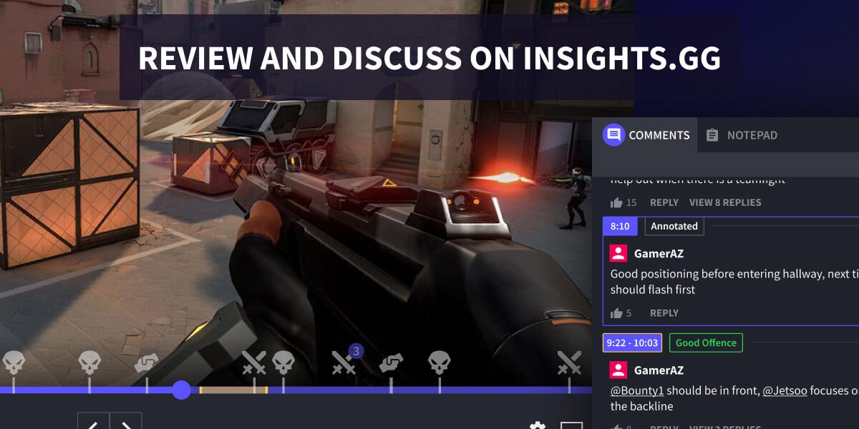Switch to the NOTEPAD tab
This screenshot has height=429, width=859.
[x=742, y=135]
